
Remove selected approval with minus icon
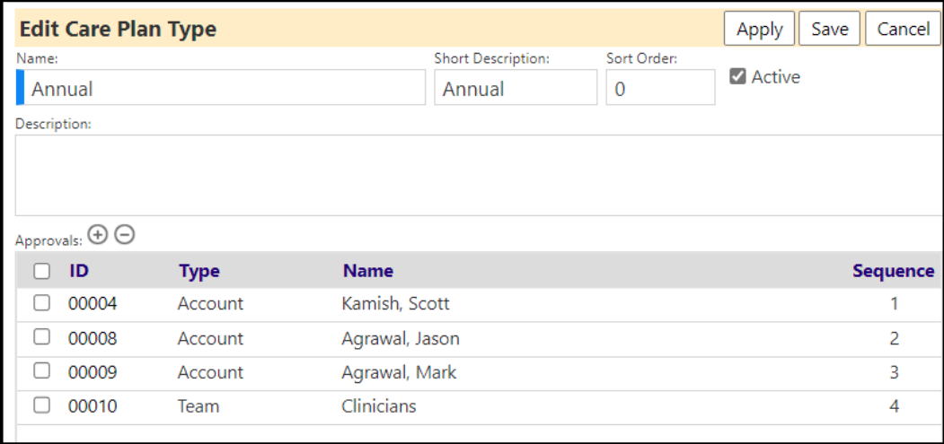pyautogui.click(x=125, y=235)
